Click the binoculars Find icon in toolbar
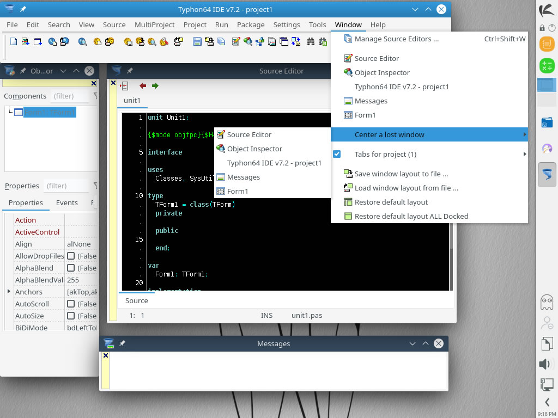Viewport: 558px width, 418px height. (311, 41)
